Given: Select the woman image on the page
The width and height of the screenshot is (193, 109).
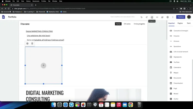Looking at the screenshot, I should [x=108, y=95].
